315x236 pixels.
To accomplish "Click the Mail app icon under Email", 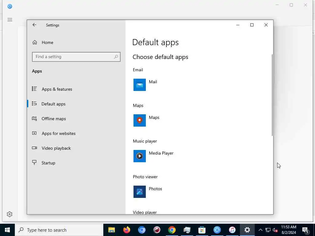I will 140,85.
